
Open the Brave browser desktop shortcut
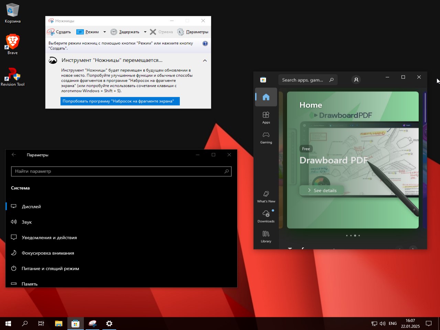(13, 44)
